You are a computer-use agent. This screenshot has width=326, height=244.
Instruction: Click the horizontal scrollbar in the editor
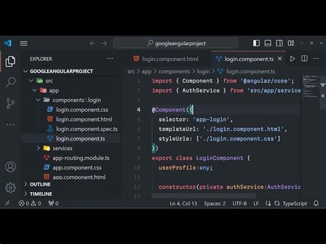coord(204,196)
